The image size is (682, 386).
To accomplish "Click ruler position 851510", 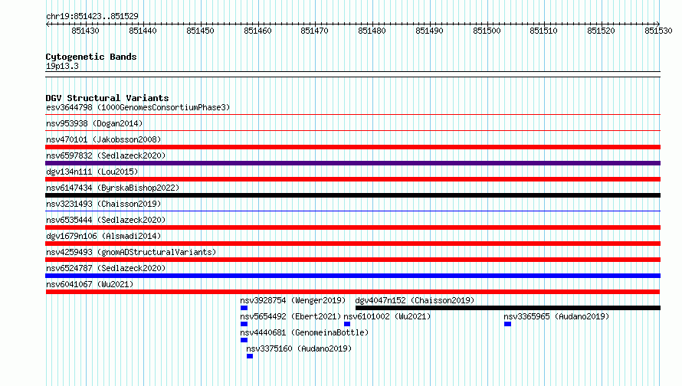I will pos(544,31).
